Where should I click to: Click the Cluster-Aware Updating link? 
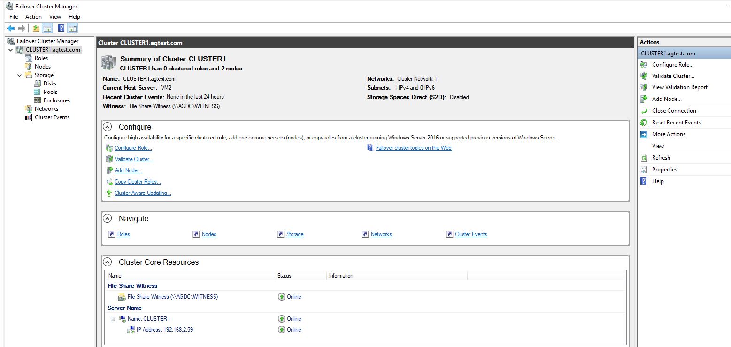[143, 193]
